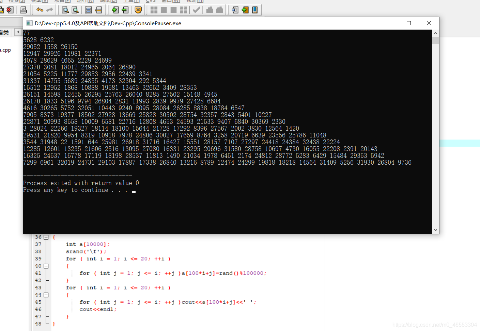Screen dimensions: 480x331
Task: Click the console scrollbar thumb
Action: click(435, 40)
